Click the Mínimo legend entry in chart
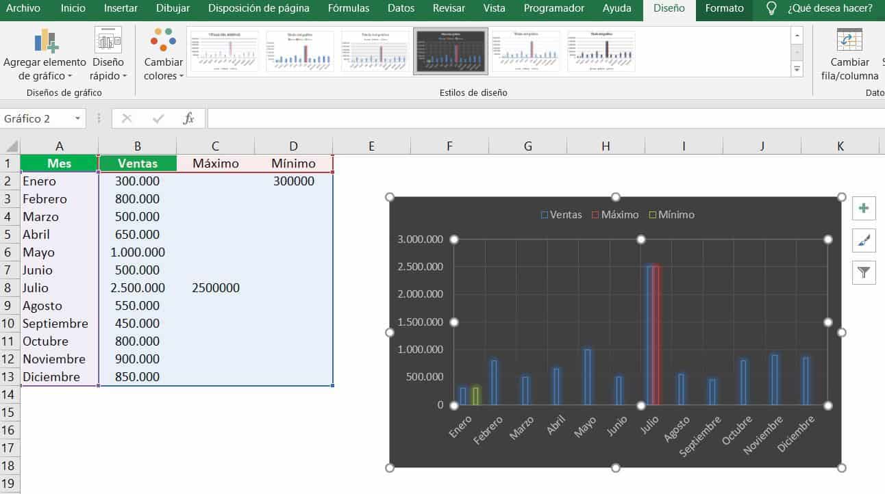Image resolution: width=885 pixels, height=494 pixels. (671, 215)
